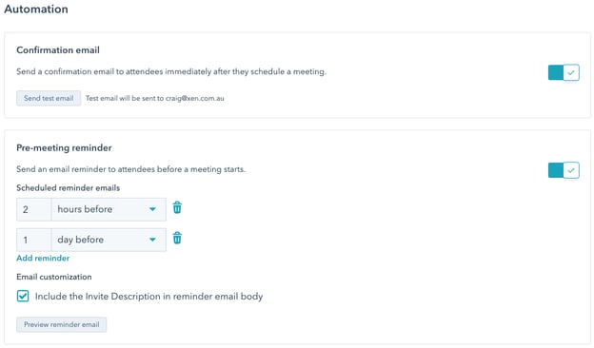Click the Pre-meeting reminder card title
The image size is (594, 348).
pos(64,147)
